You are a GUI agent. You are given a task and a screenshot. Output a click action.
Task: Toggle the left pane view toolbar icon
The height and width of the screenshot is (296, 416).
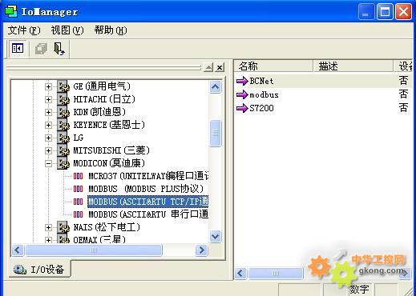point(18,49)
